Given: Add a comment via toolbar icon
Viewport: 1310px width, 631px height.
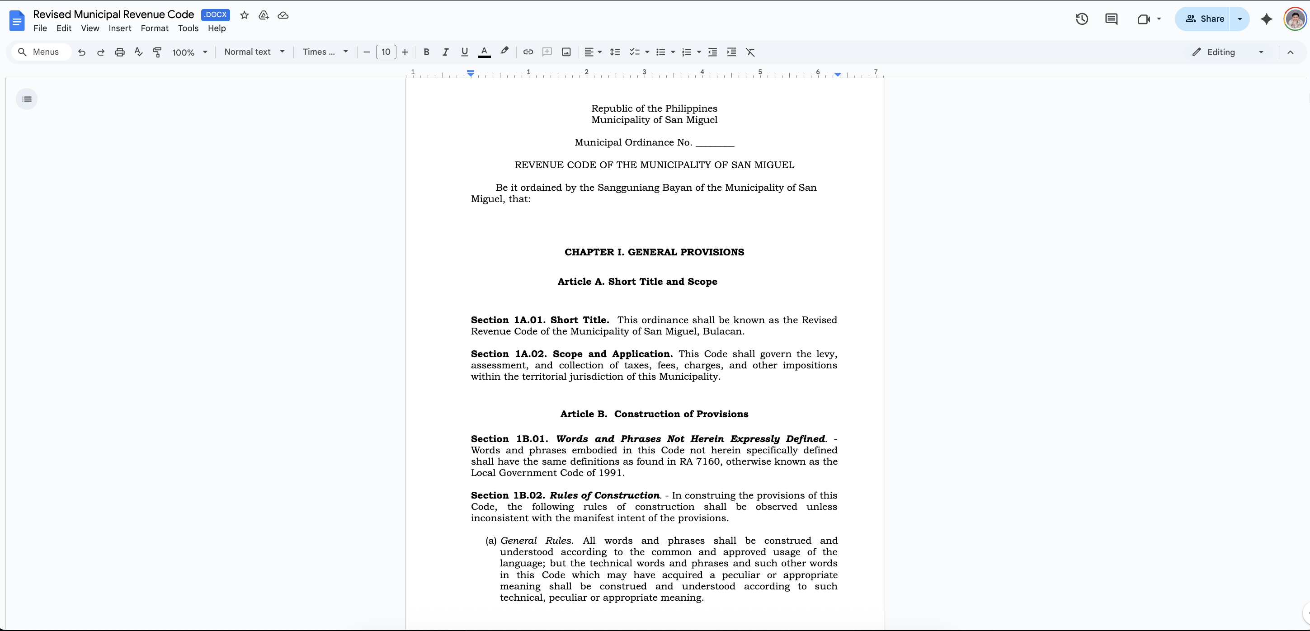Looking at the screenshot, I should (x=547, y=52).
